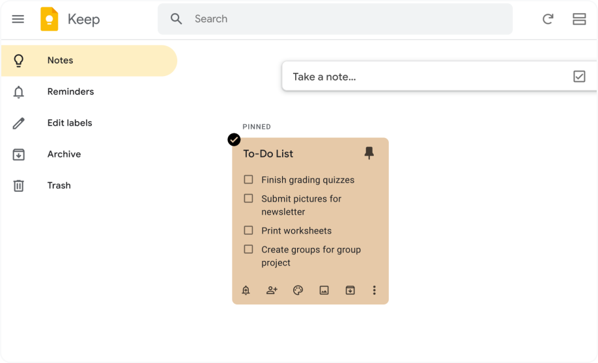This screenshot has width=598, height=363.
Task: Click the refresh icon
Action: [x=548, y=19]
